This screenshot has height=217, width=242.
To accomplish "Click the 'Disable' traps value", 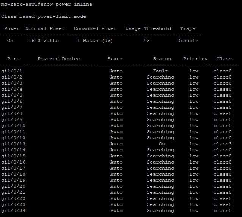I will pyautogui.click(x=188, y=41).
